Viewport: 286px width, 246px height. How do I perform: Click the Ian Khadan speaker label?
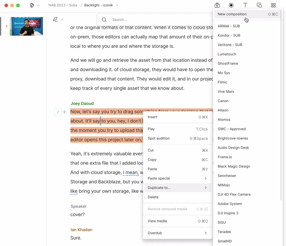coord(81,230)
